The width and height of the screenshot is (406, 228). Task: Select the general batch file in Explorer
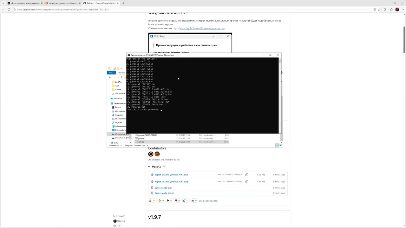click(182, 138)
